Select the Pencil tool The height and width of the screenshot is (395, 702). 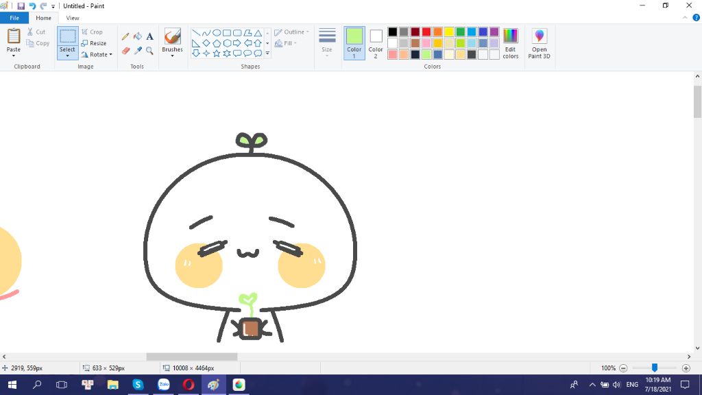[x=126, y=37]
